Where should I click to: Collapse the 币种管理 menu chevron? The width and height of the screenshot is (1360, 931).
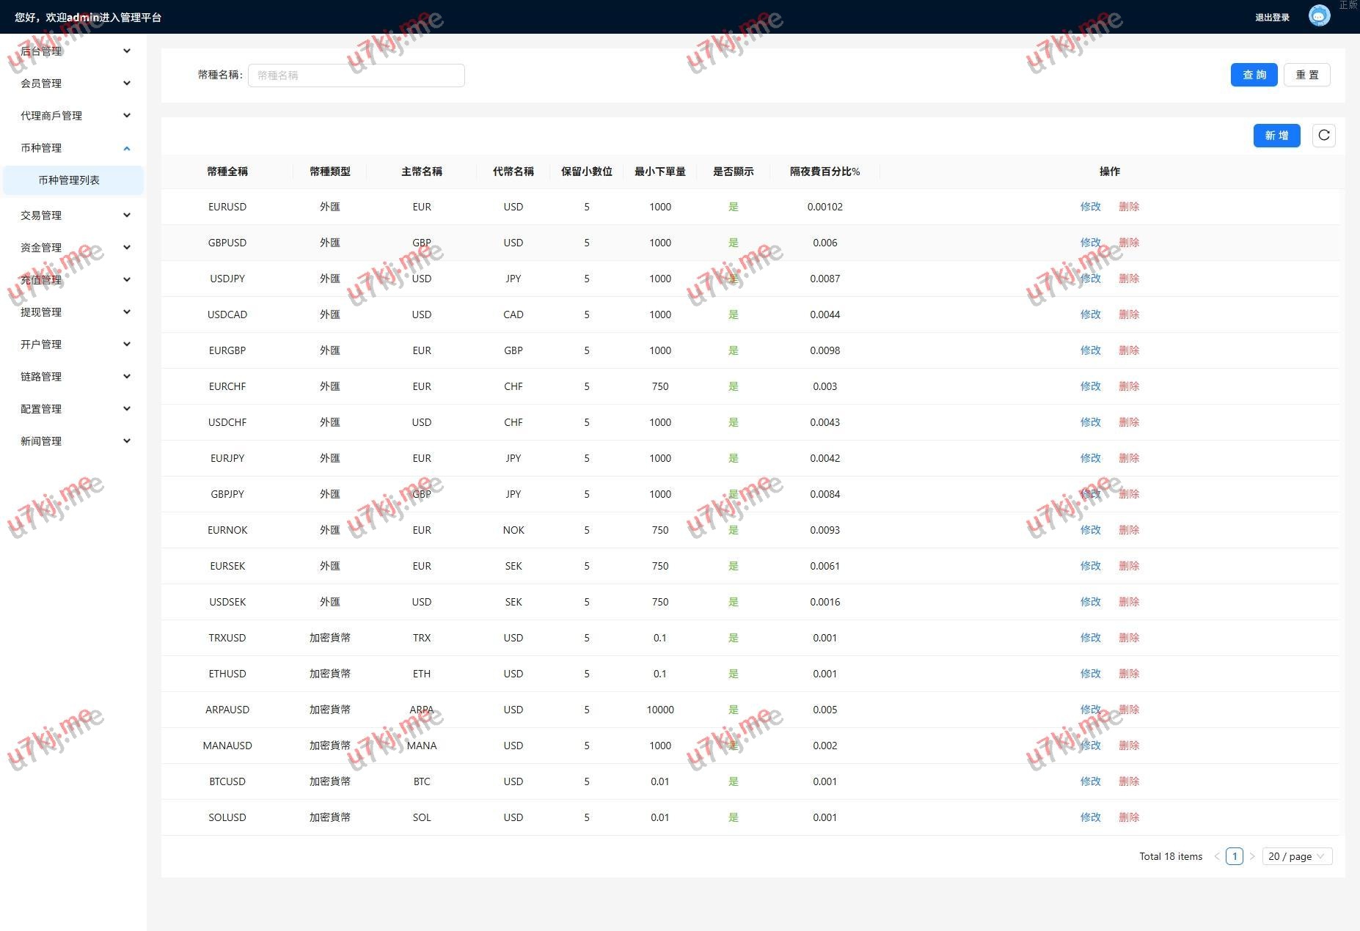pyautogui.click(x=127, y=148)
